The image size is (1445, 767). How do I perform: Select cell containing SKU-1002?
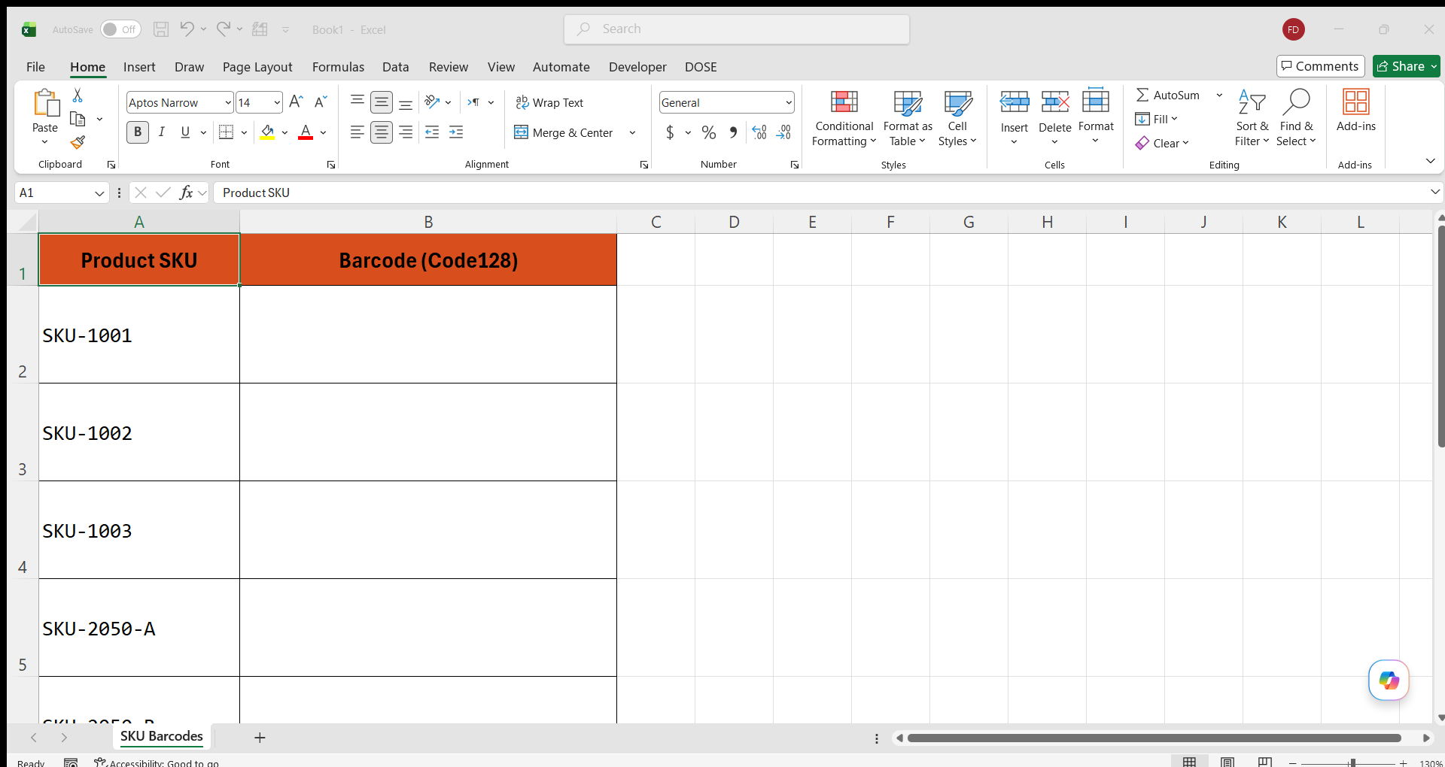pyautogui.click(x=139, y=432)
